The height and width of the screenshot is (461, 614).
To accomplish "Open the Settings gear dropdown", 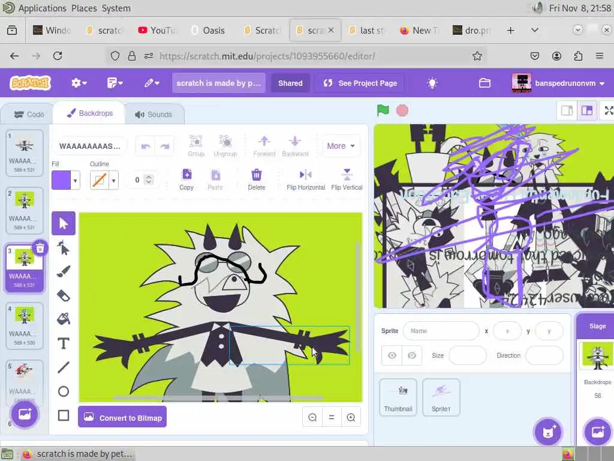I will point(79,83).
